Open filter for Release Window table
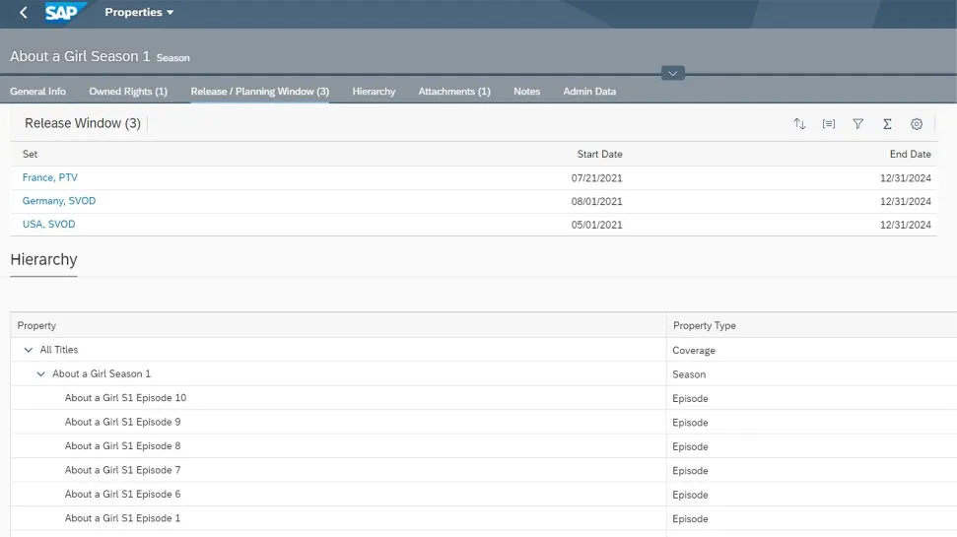 (858, 124)
